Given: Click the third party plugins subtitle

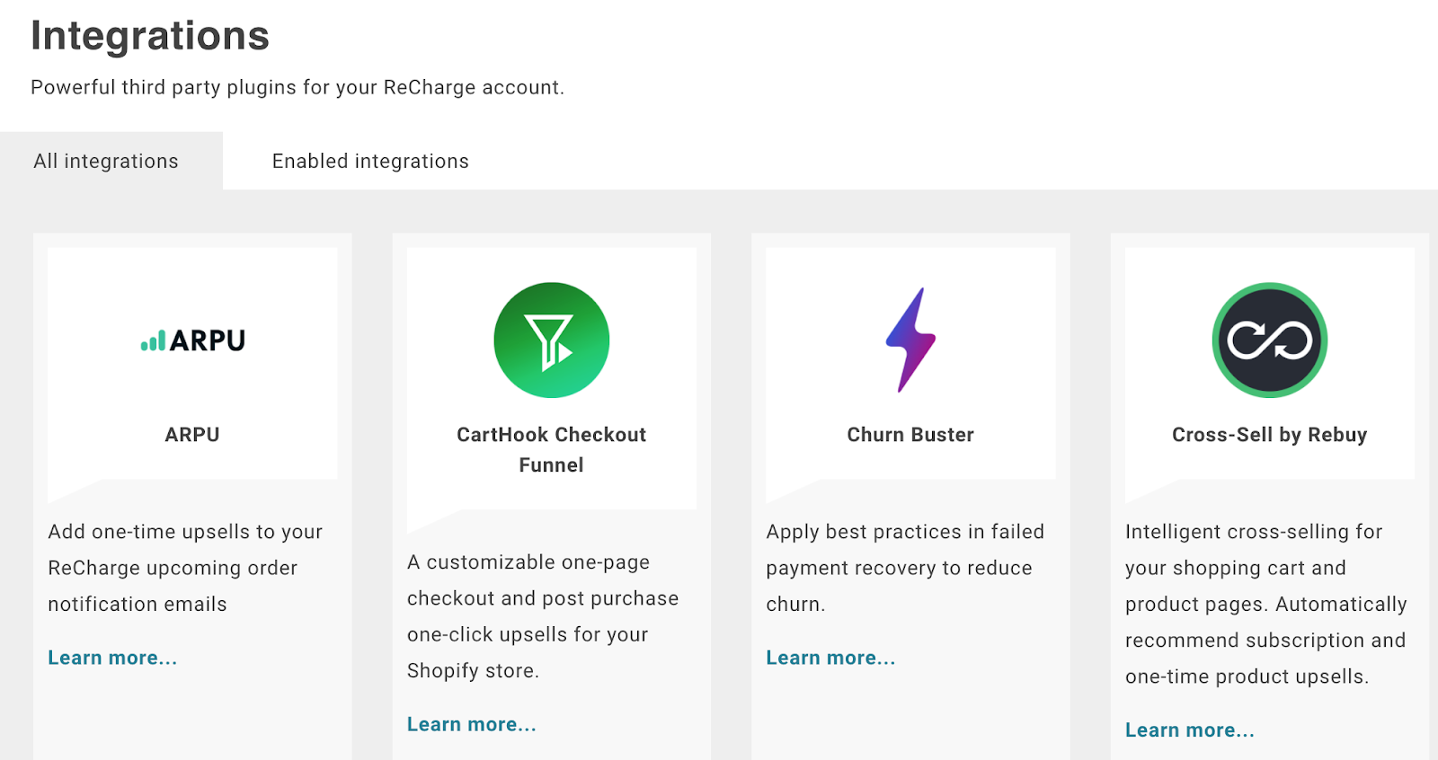Looking at the screenshot, I should point(297,87).
